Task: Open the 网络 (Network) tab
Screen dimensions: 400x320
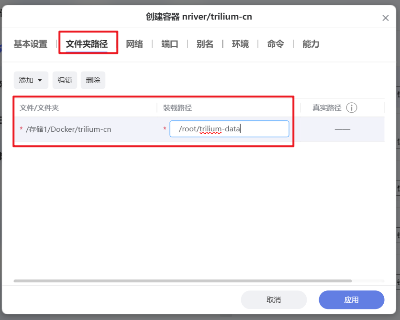Action: pyautogui.click(x=134, y=43)
